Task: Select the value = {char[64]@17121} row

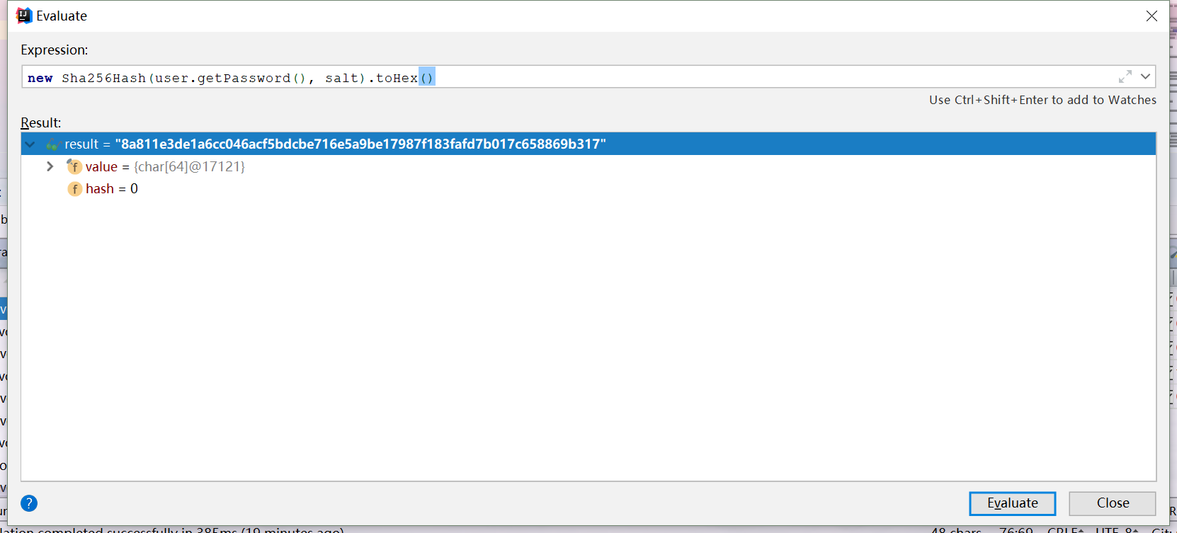Action: (x=588, y=166)
